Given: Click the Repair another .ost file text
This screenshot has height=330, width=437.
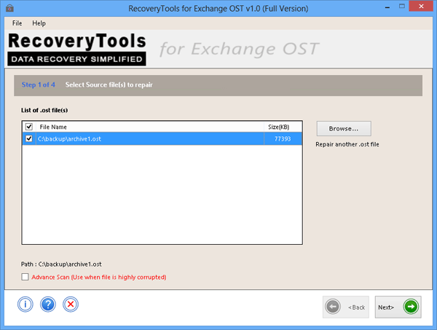Looking at the screenshot, I should 347,144.
